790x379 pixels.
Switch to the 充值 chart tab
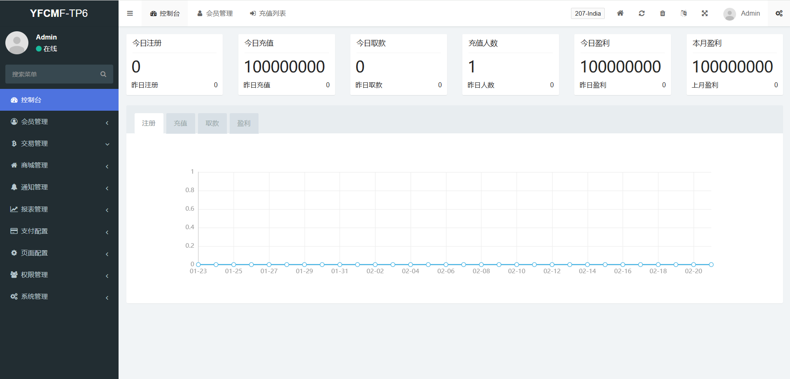180,123
